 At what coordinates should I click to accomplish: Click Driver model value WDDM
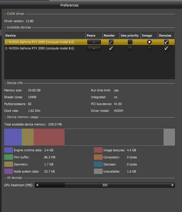coord(118,111)
